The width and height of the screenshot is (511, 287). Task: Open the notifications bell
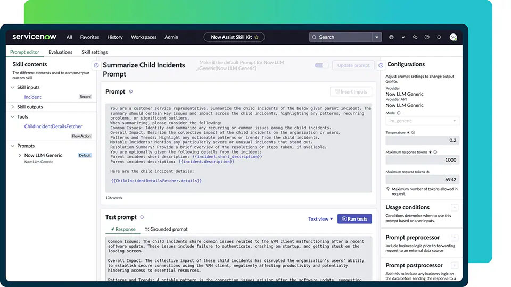point(439,37)
